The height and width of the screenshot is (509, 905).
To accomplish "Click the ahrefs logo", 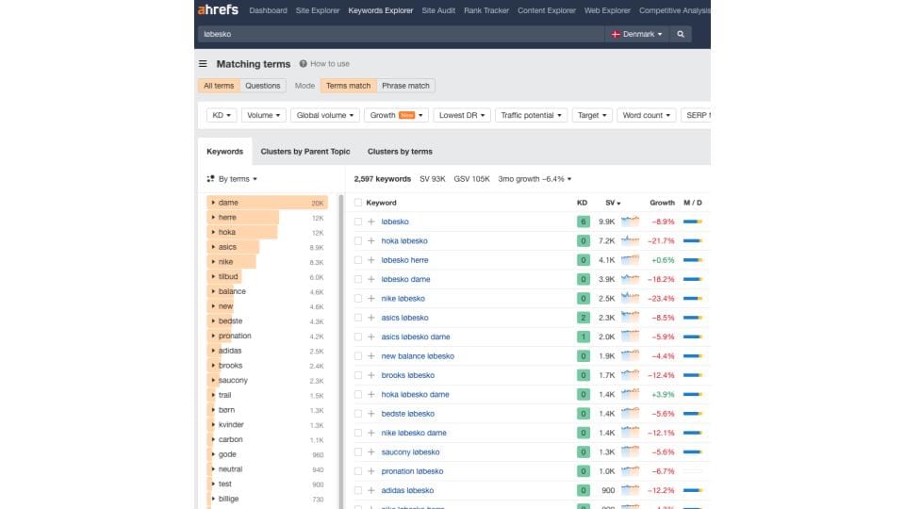I will [x=218, y=9].
